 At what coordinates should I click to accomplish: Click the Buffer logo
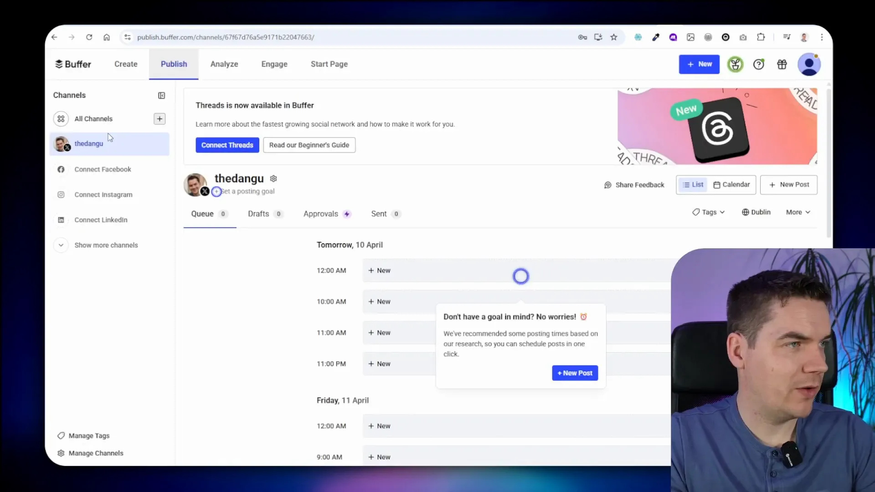(73, 64)
